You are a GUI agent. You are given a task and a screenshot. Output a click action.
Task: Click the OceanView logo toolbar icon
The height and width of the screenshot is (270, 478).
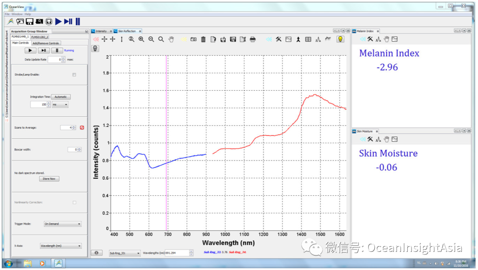11,22
